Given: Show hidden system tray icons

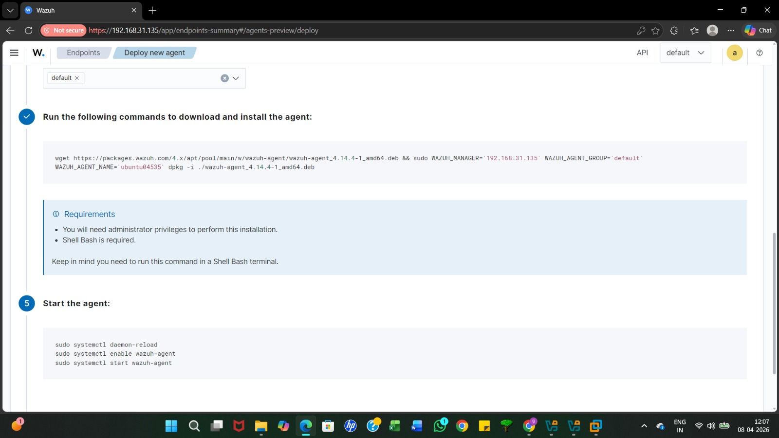Looking at the screenshot, I should coord(644,426).
